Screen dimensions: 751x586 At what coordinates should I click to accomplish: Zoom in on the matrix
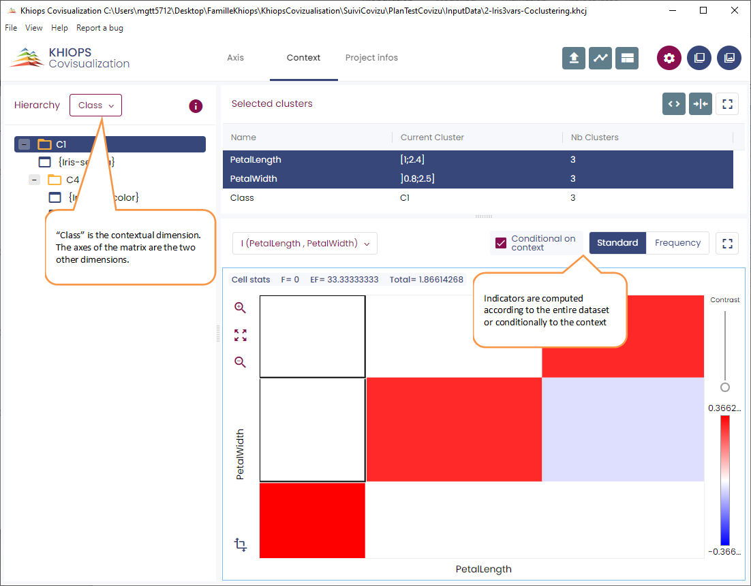tap(240, 308)
